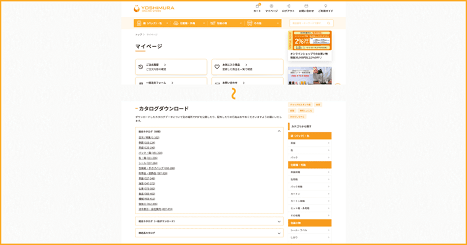The image size is (467, 245).
Task: Click the heart icon for お気に入り商品
Action: click(x=217, y=67)
